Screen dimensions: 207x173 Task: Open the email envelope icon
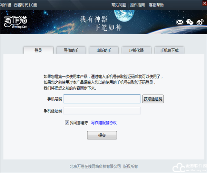[180, 22]
